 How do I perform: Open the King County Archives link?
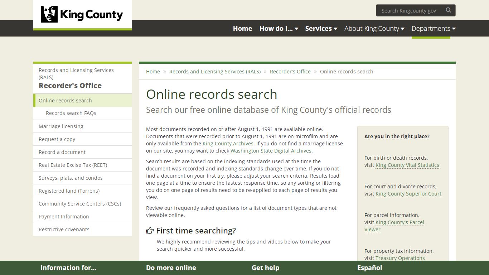point(228,144)
